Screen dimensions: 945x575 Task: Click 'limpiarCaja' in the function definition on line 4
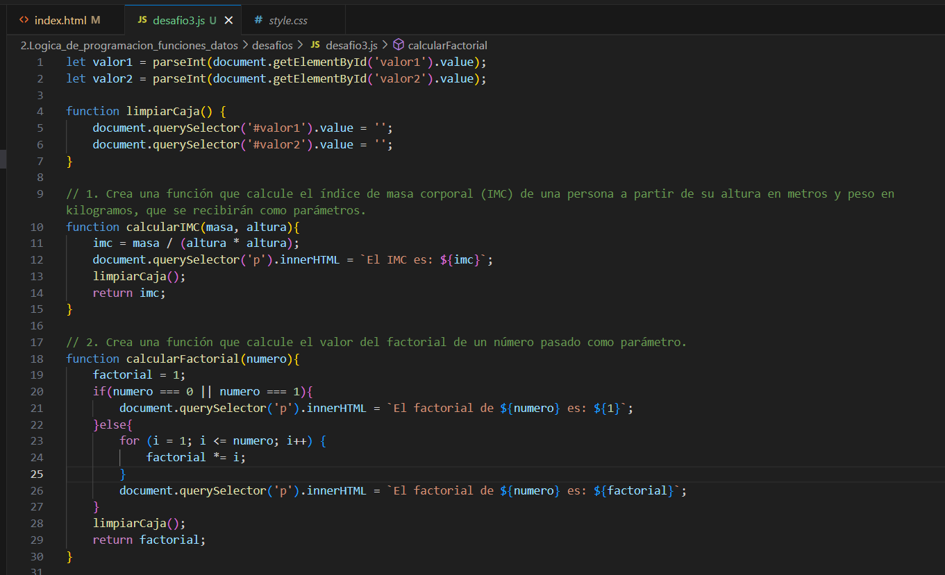tap(162, 111)
